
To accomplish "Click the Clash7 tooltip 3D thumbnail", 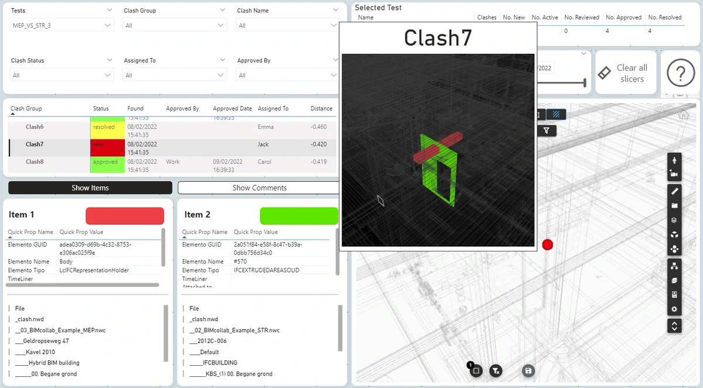I will pos(438,150).
